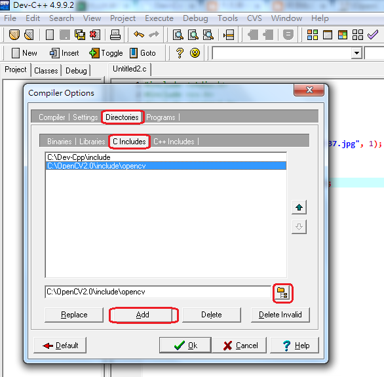The image size is (384, 377).
Task: Click the Cancel button
Action: point(240,346)
